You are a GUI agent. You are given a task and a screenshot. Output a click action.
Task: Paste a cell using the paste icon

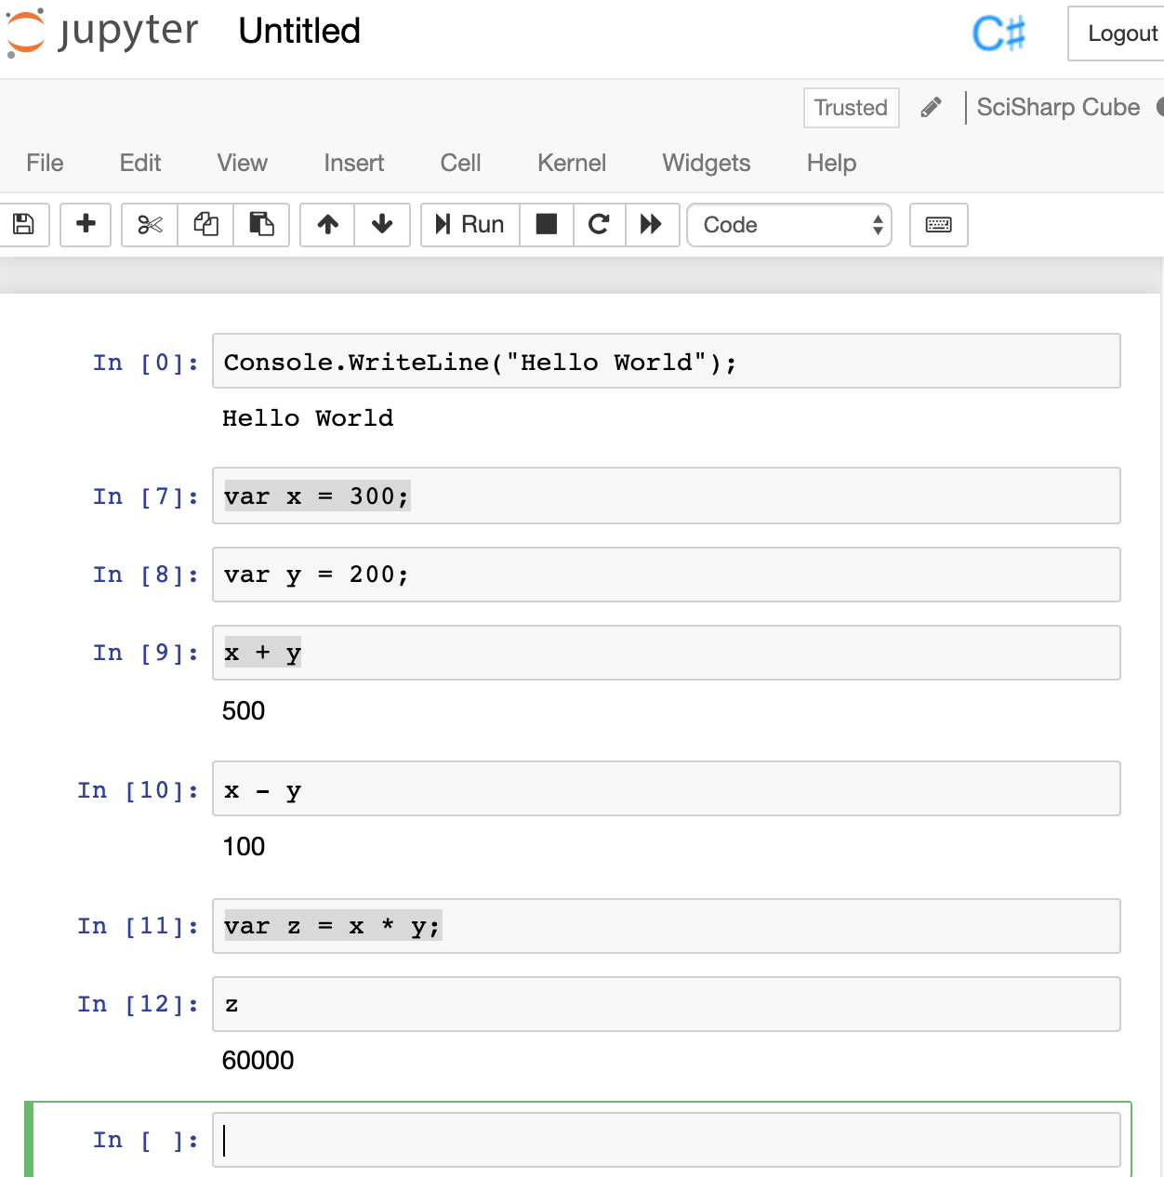pos(261,225)
